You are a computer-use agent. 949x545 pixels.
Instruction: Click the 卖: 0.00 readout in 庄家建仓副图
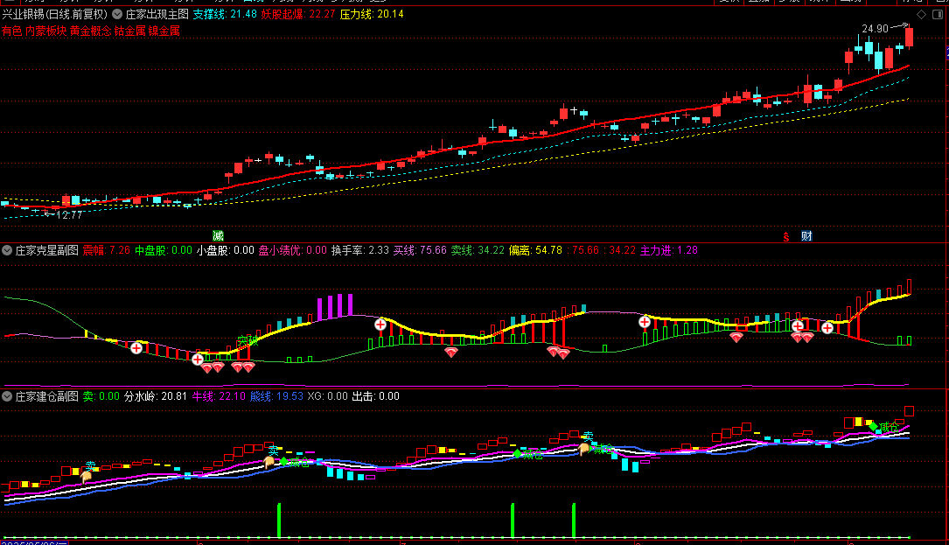coord(101,396)
